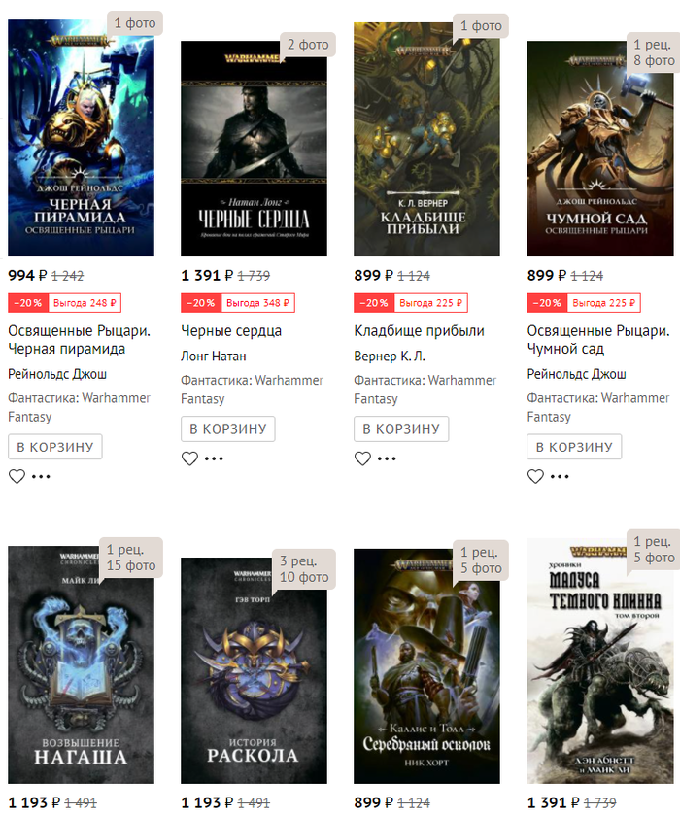Open author link Лонг Натан
This screenshot has width=680, height=815.
click(x=214, y=357)
